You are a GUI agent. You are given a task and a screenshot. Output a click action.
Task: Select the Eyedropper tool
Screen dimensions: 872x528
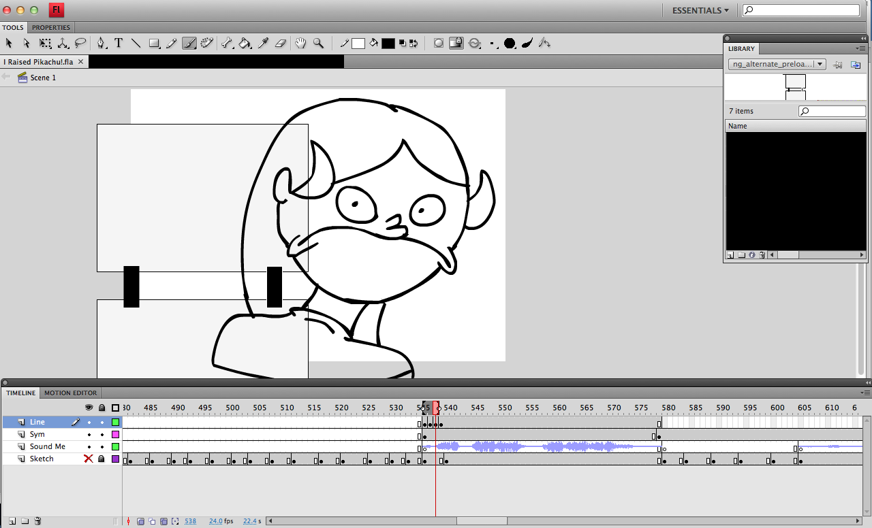point(264,44)
